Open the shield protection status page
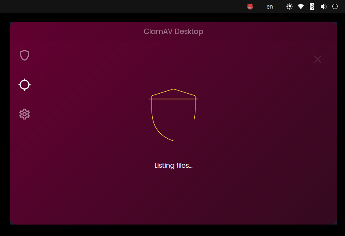This screenshot has width=345, height=236. tap(25, 55)
